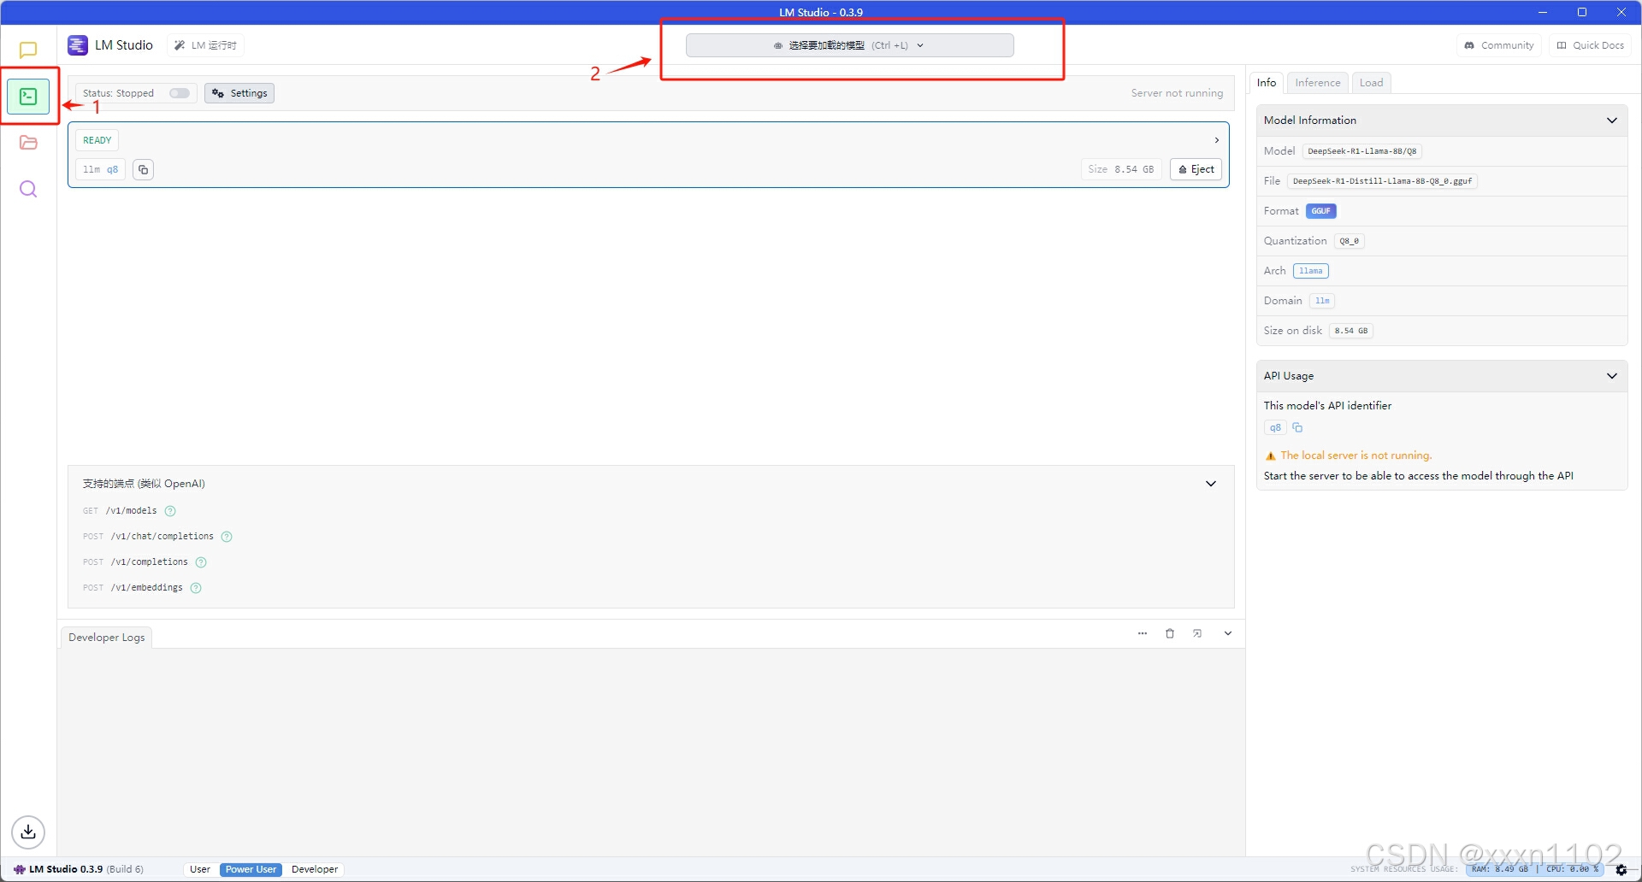The height and width of the screenshot is (882, 1642).
Task: Click the gguf file name value
Action: pos(1382,181)
